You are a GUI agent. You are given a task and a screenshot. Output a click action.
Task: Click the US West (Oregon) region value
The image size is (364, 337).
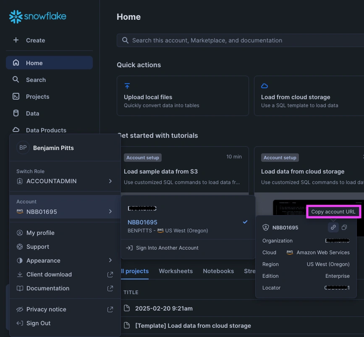pyautogui.click(x=328, y=264)
